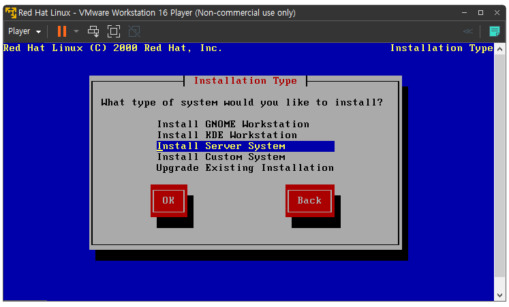This screenshot has width=509, height=307.
Task: Click the scrollbar down arrow
Action: coord(500,295)
